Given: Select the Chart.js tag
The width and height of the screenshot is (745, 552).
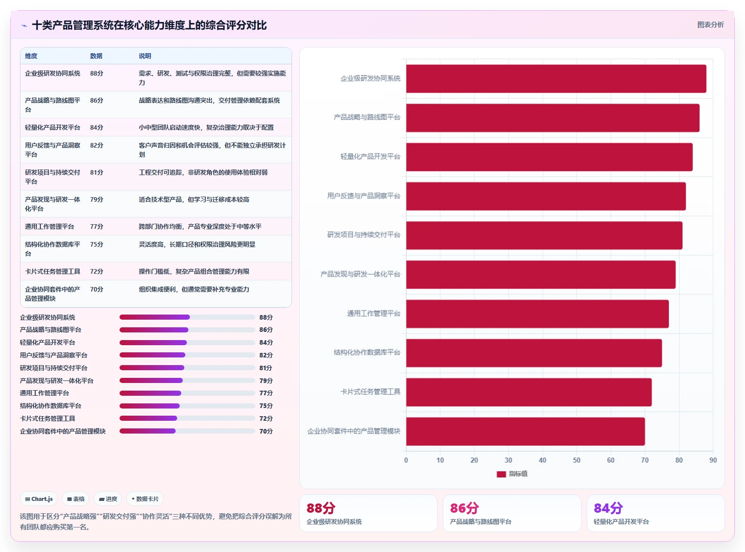Looking at the screenshot, I should [39, 499].
